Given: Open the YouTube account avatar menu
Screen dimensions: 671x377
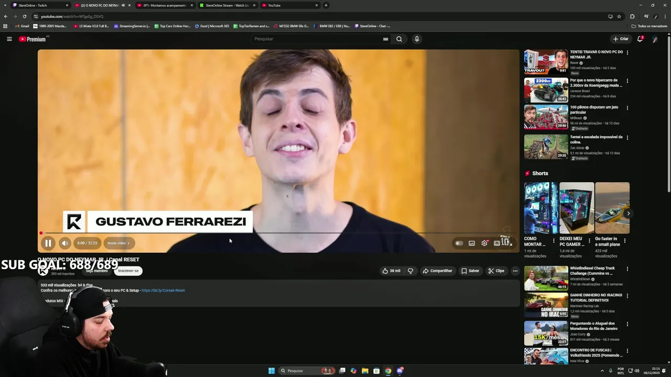Looking at the screenshot, I should pos(655,39).
